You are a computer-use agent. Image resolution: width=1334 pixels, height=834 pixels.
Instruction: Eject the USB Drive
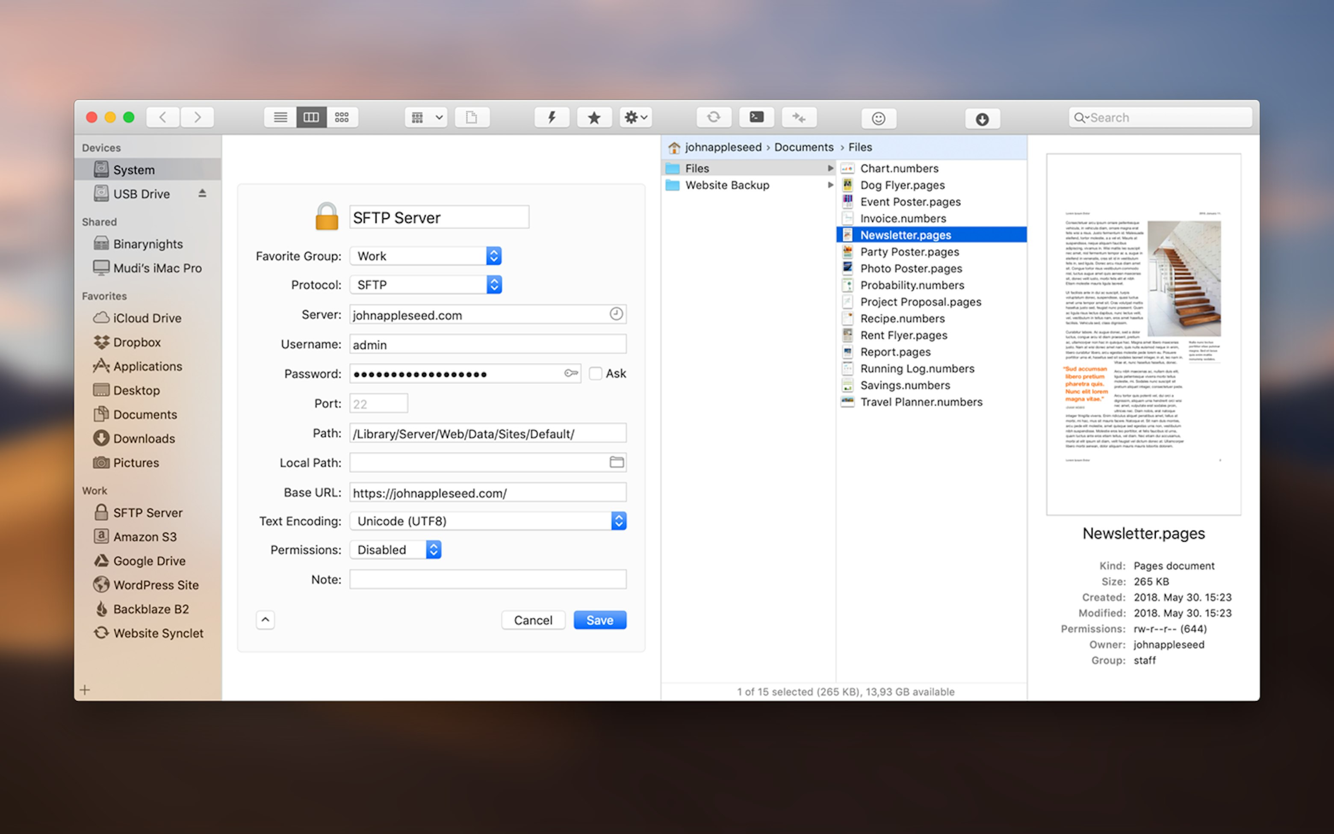tap(202, 194)
